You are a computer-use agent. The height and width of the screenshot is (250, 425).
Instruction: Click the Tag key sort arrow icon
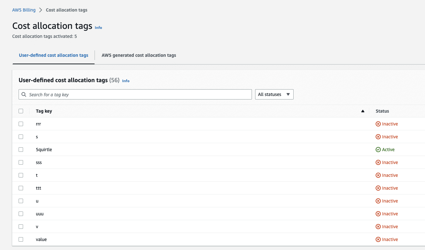click(363, 111)
